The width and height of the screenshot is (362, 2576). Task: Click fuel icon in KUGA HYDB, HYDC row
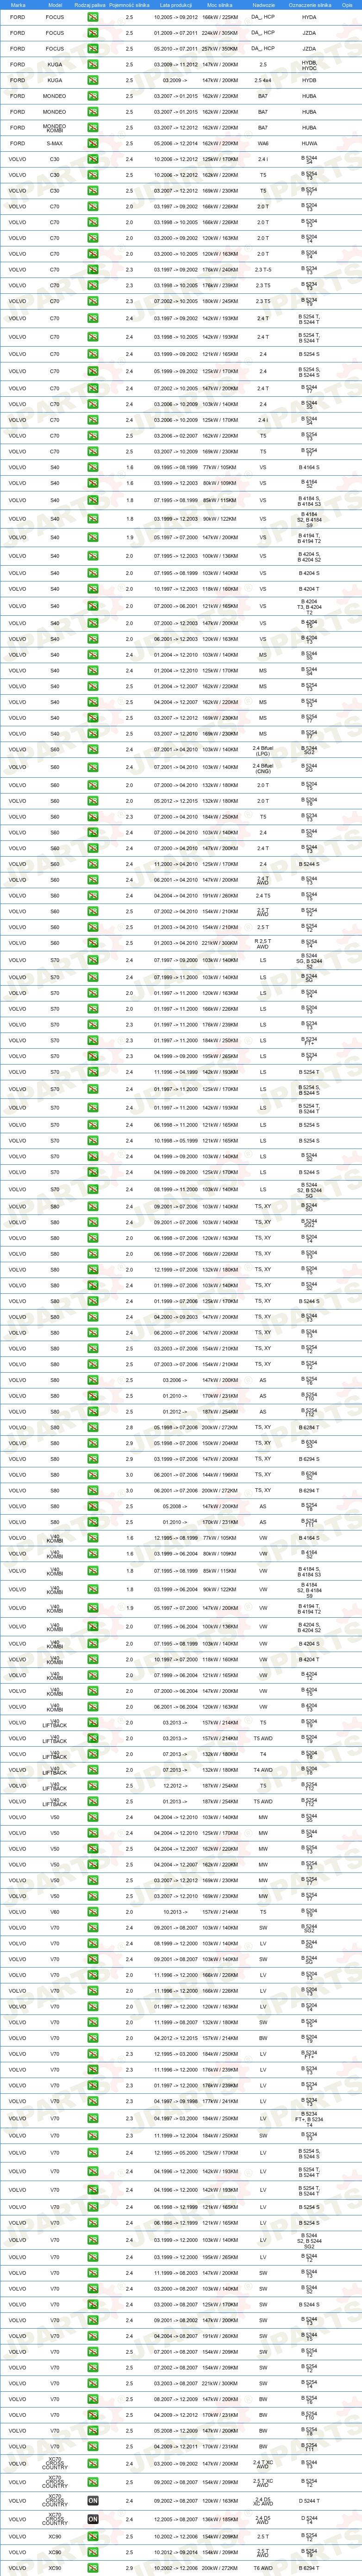(x=93, y=64)
